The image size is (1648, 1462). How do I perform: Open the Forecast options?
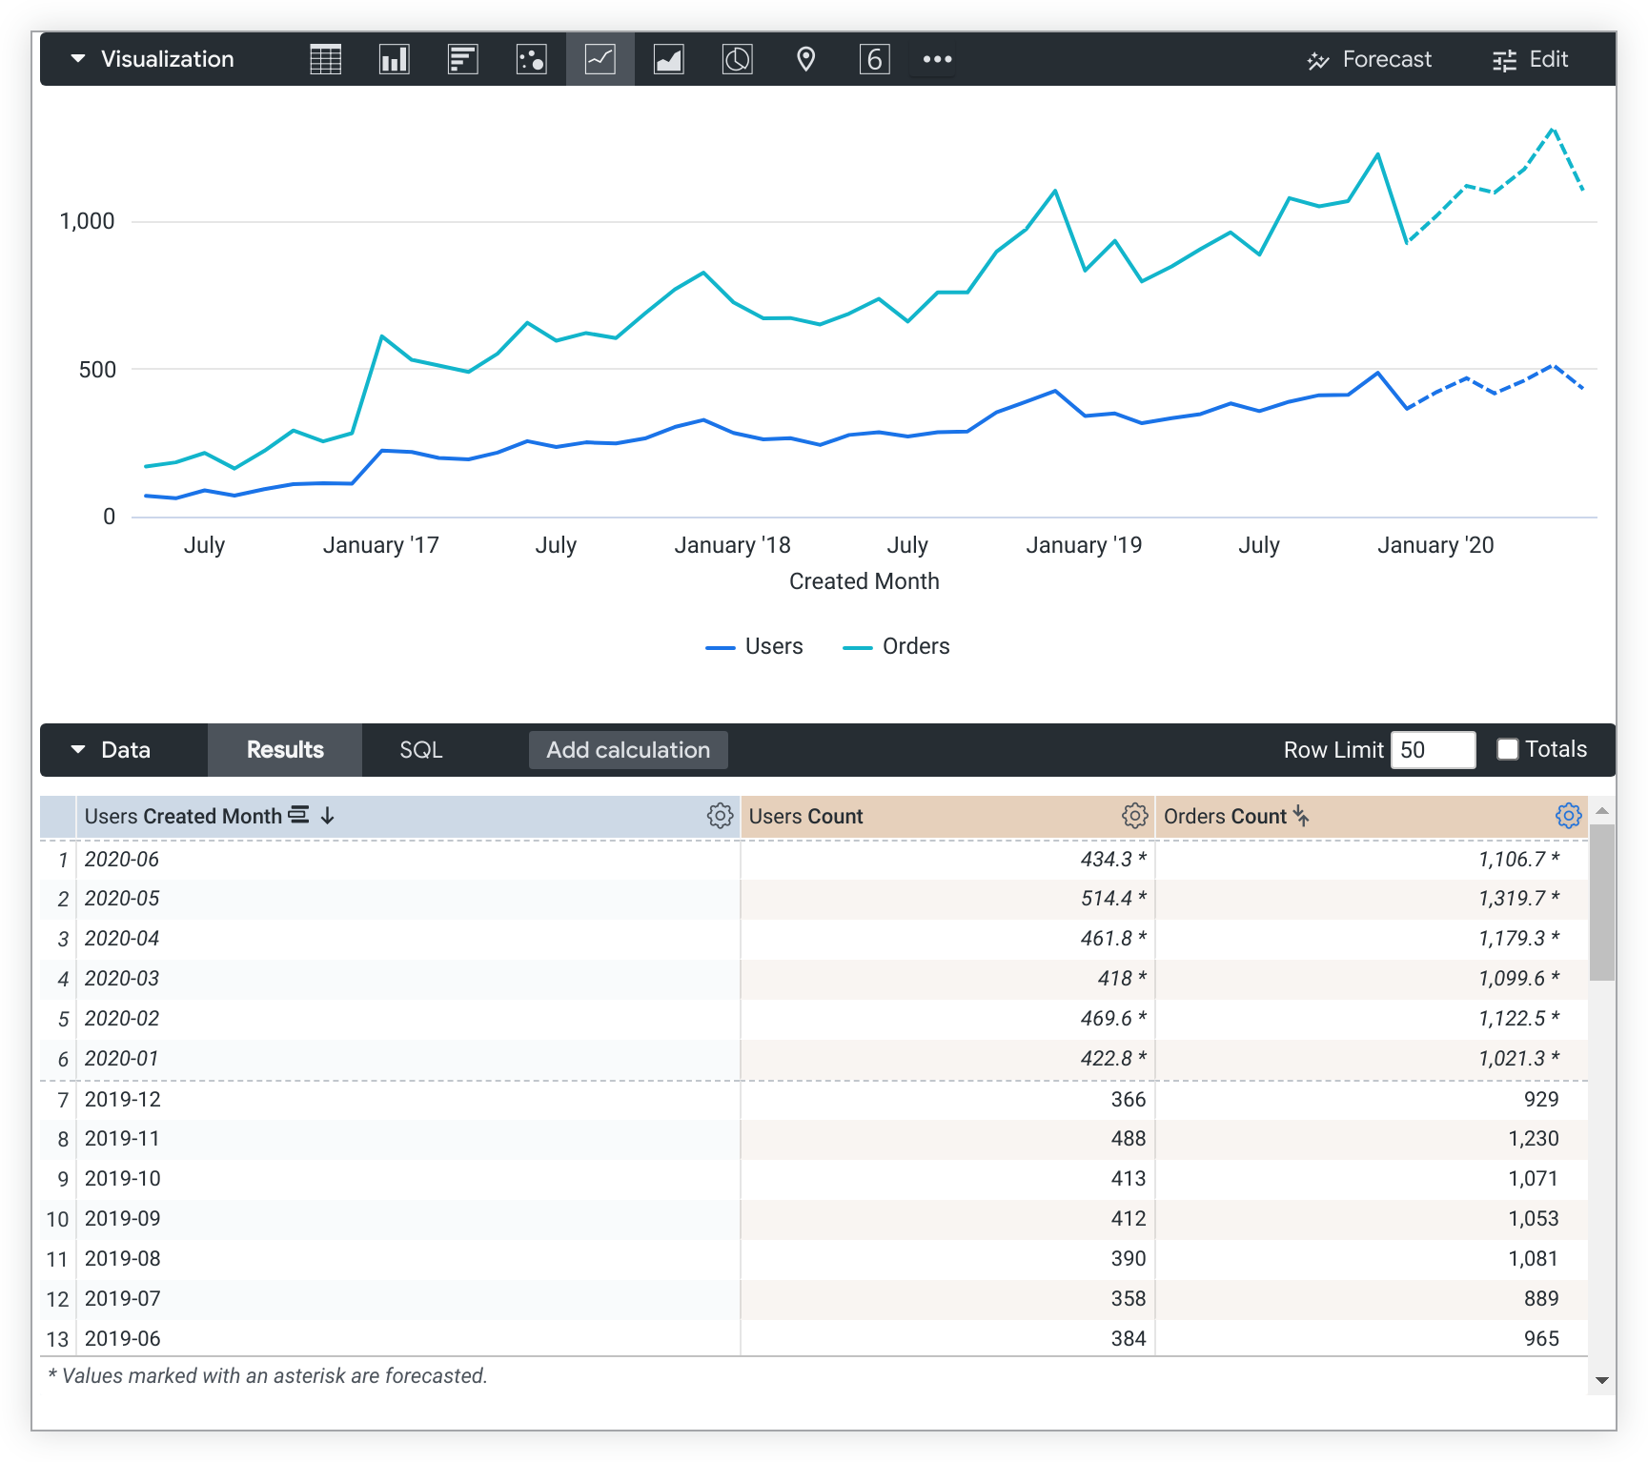(x=1369, y=59)
